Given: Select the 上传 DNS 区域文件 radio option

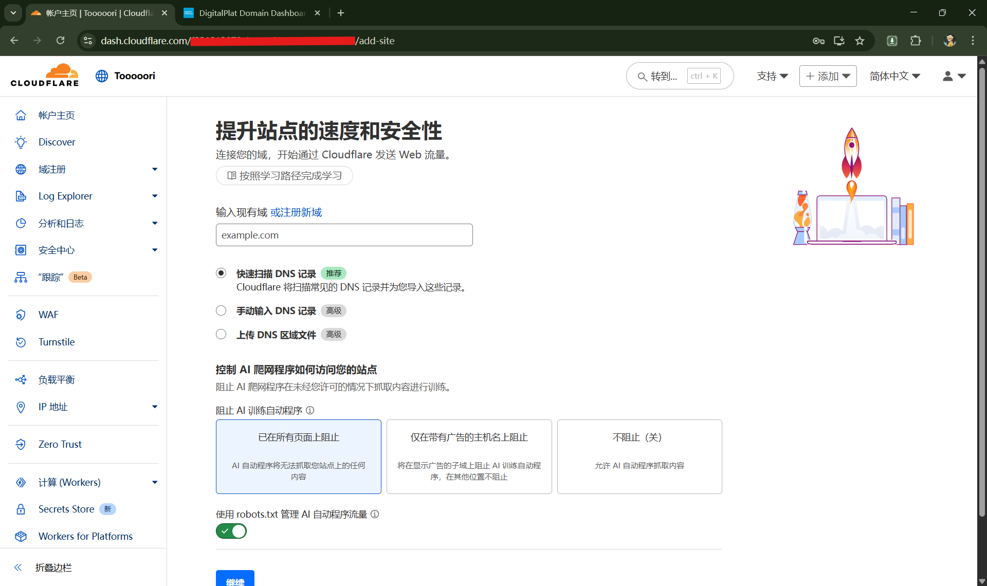Looking at the screenshot, I should pyautogui.click(x=221, y=334).
